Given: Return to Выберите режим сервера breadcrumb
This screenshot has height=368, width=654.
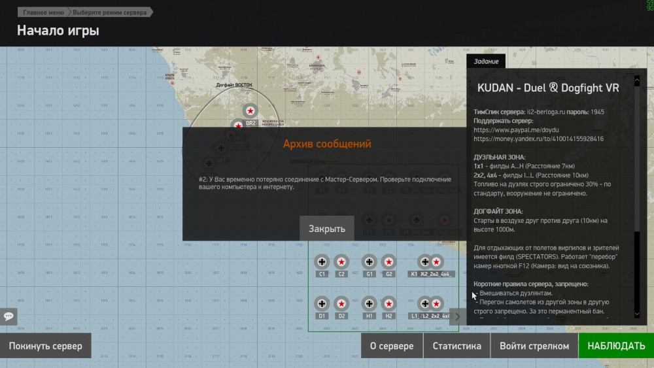Looking at the screenshot, I should point(109,12).
